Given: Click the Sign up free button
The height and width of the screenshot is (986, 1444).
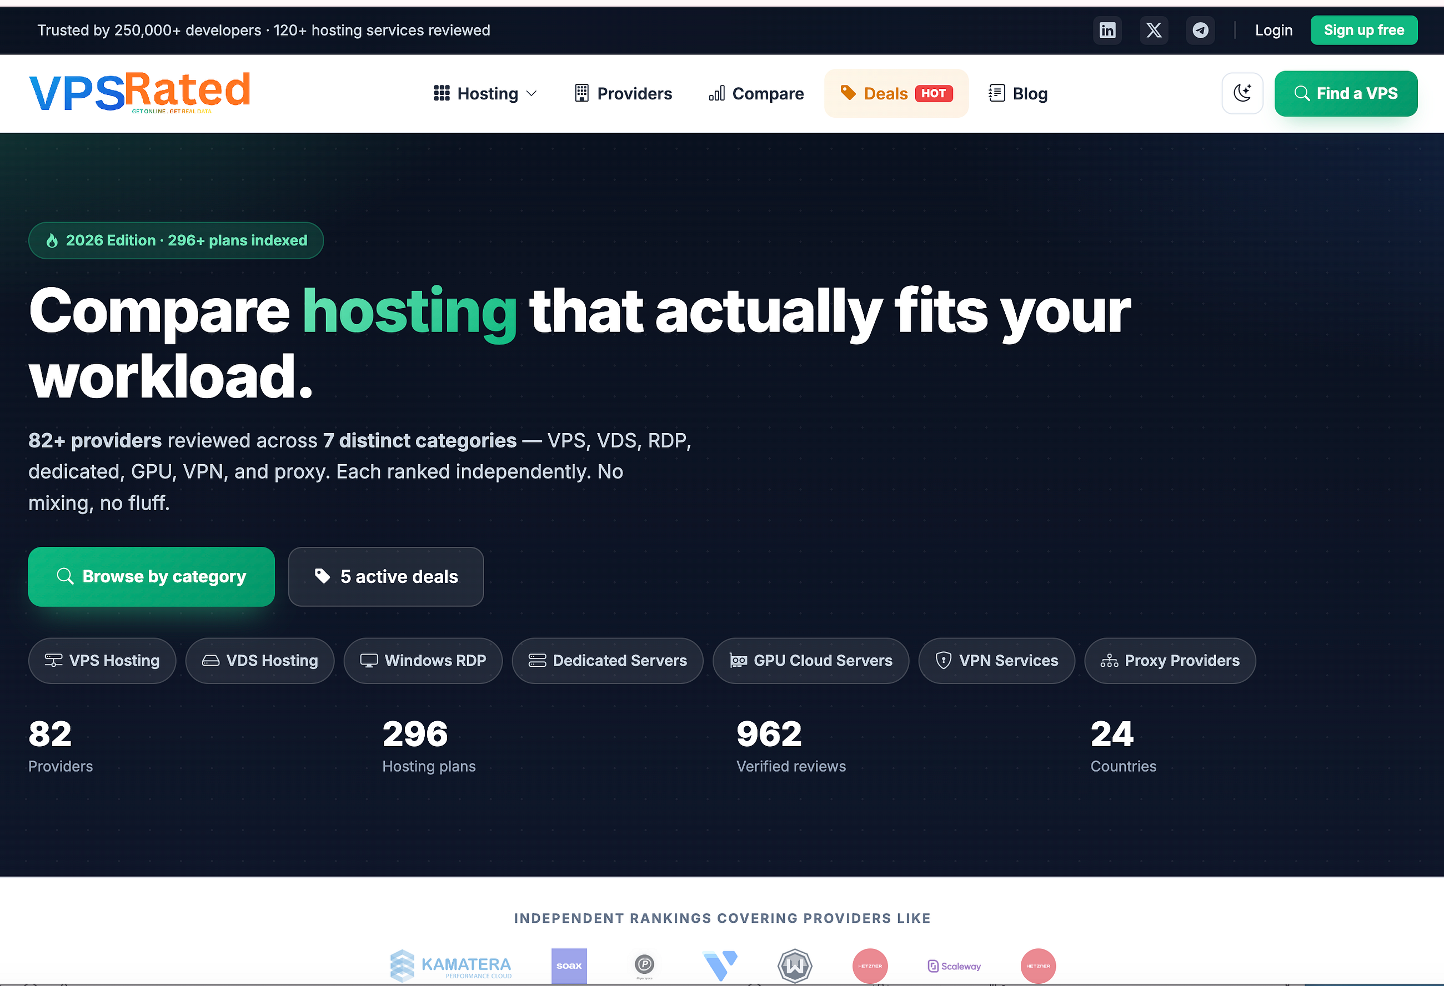Looking at the screenshot, I should (x=1364, y=30).
